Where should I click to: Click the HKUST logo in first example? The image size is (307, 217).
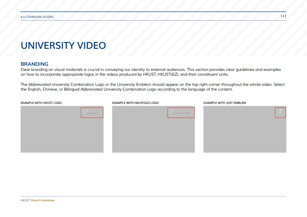(92, 112)
